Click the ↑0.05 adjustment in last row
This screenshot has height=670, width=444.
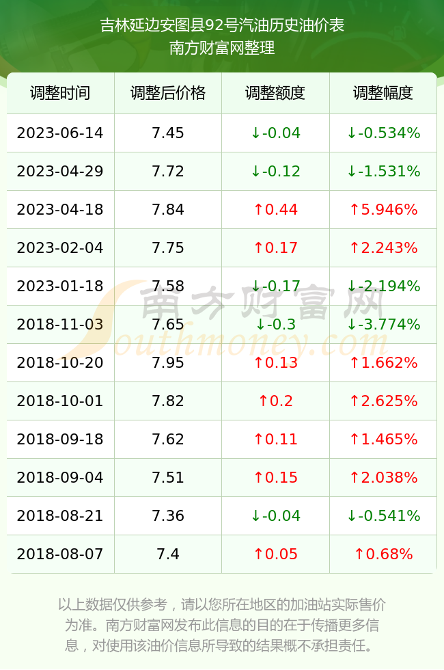(x=275, y=554)
